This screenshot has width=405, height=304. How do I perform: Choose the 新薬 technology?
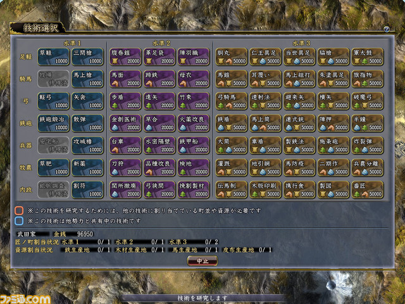coord(87,168)
